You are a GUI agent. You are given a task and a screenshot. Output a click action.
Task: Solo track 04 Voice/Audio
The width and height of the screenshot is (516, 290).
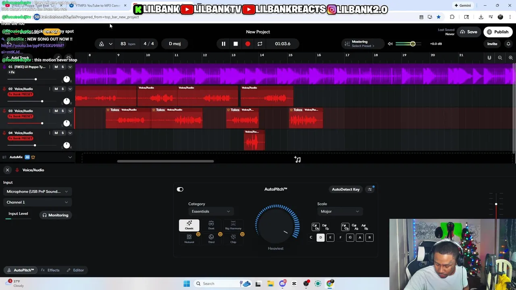[x=62, y=133]
